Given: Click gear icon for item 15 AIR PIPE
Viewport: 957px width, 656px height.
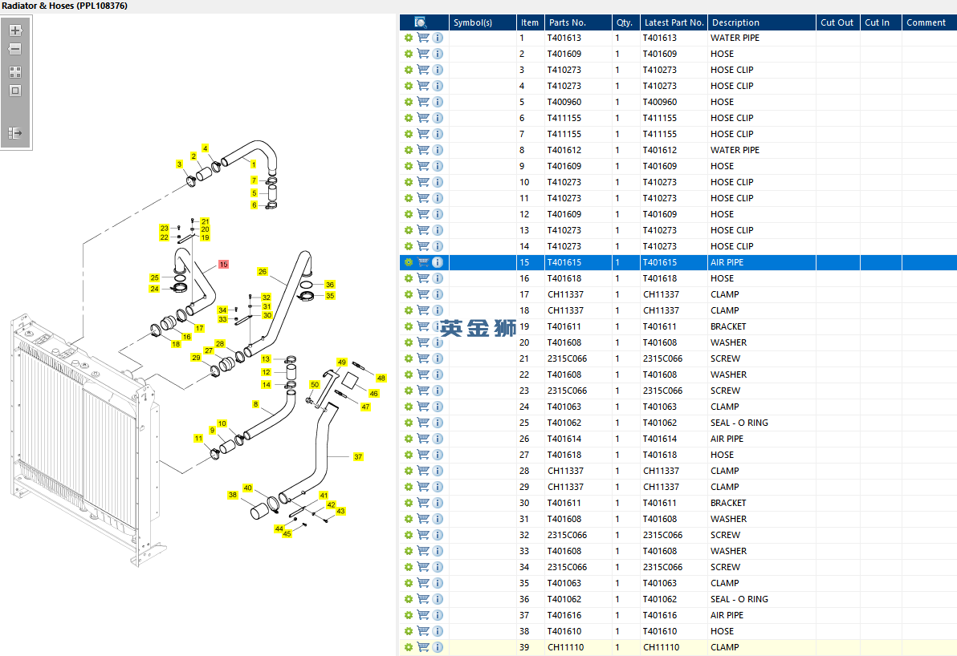Looking at the screenshot, I should [x=409, y=262].
